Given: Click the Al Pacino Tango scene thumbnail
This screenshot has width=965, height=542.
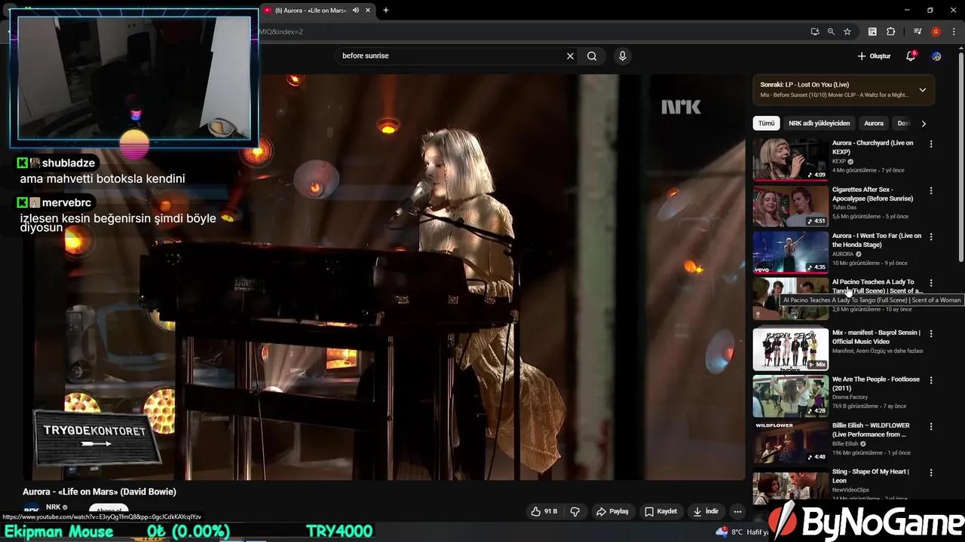Looking at the screenshot, I should coord(790,298).
